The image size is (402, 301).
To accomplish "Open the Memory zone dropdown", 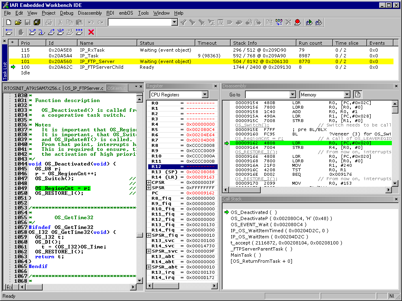I will tap(347, 94).
